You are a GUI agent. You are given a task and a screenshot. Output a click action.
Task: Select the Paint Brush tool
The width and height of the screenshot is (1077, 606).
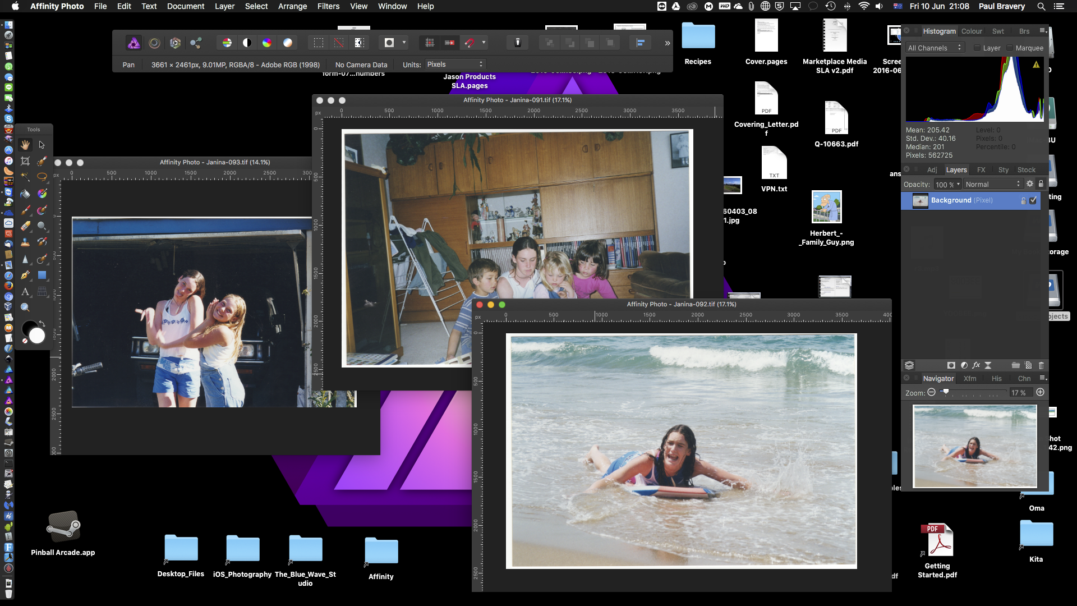[x=25, y=210]
